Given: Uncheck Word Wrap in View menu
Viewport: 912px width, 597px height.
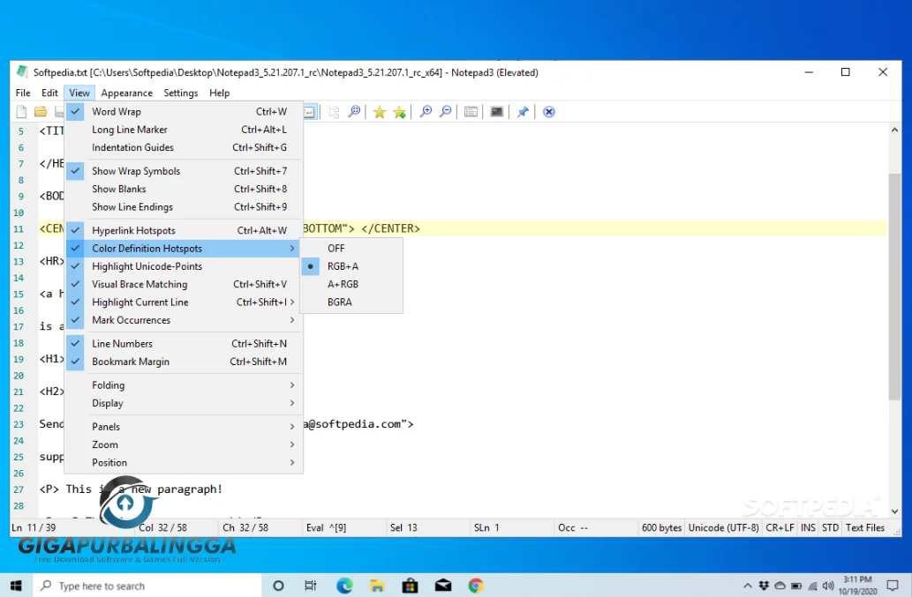Looking at the screenshot, I should coord(117,111).
